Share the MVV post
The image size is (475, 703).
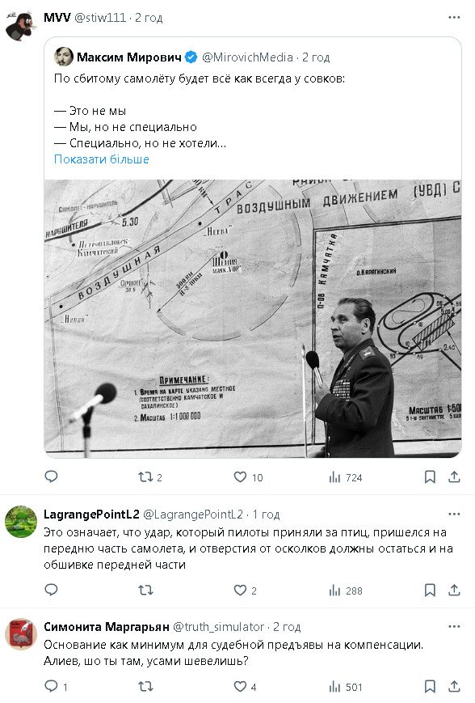click(454, 477)
